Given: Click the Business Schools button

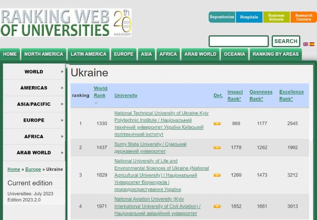Looking at the screenshot, I should 276,17.
